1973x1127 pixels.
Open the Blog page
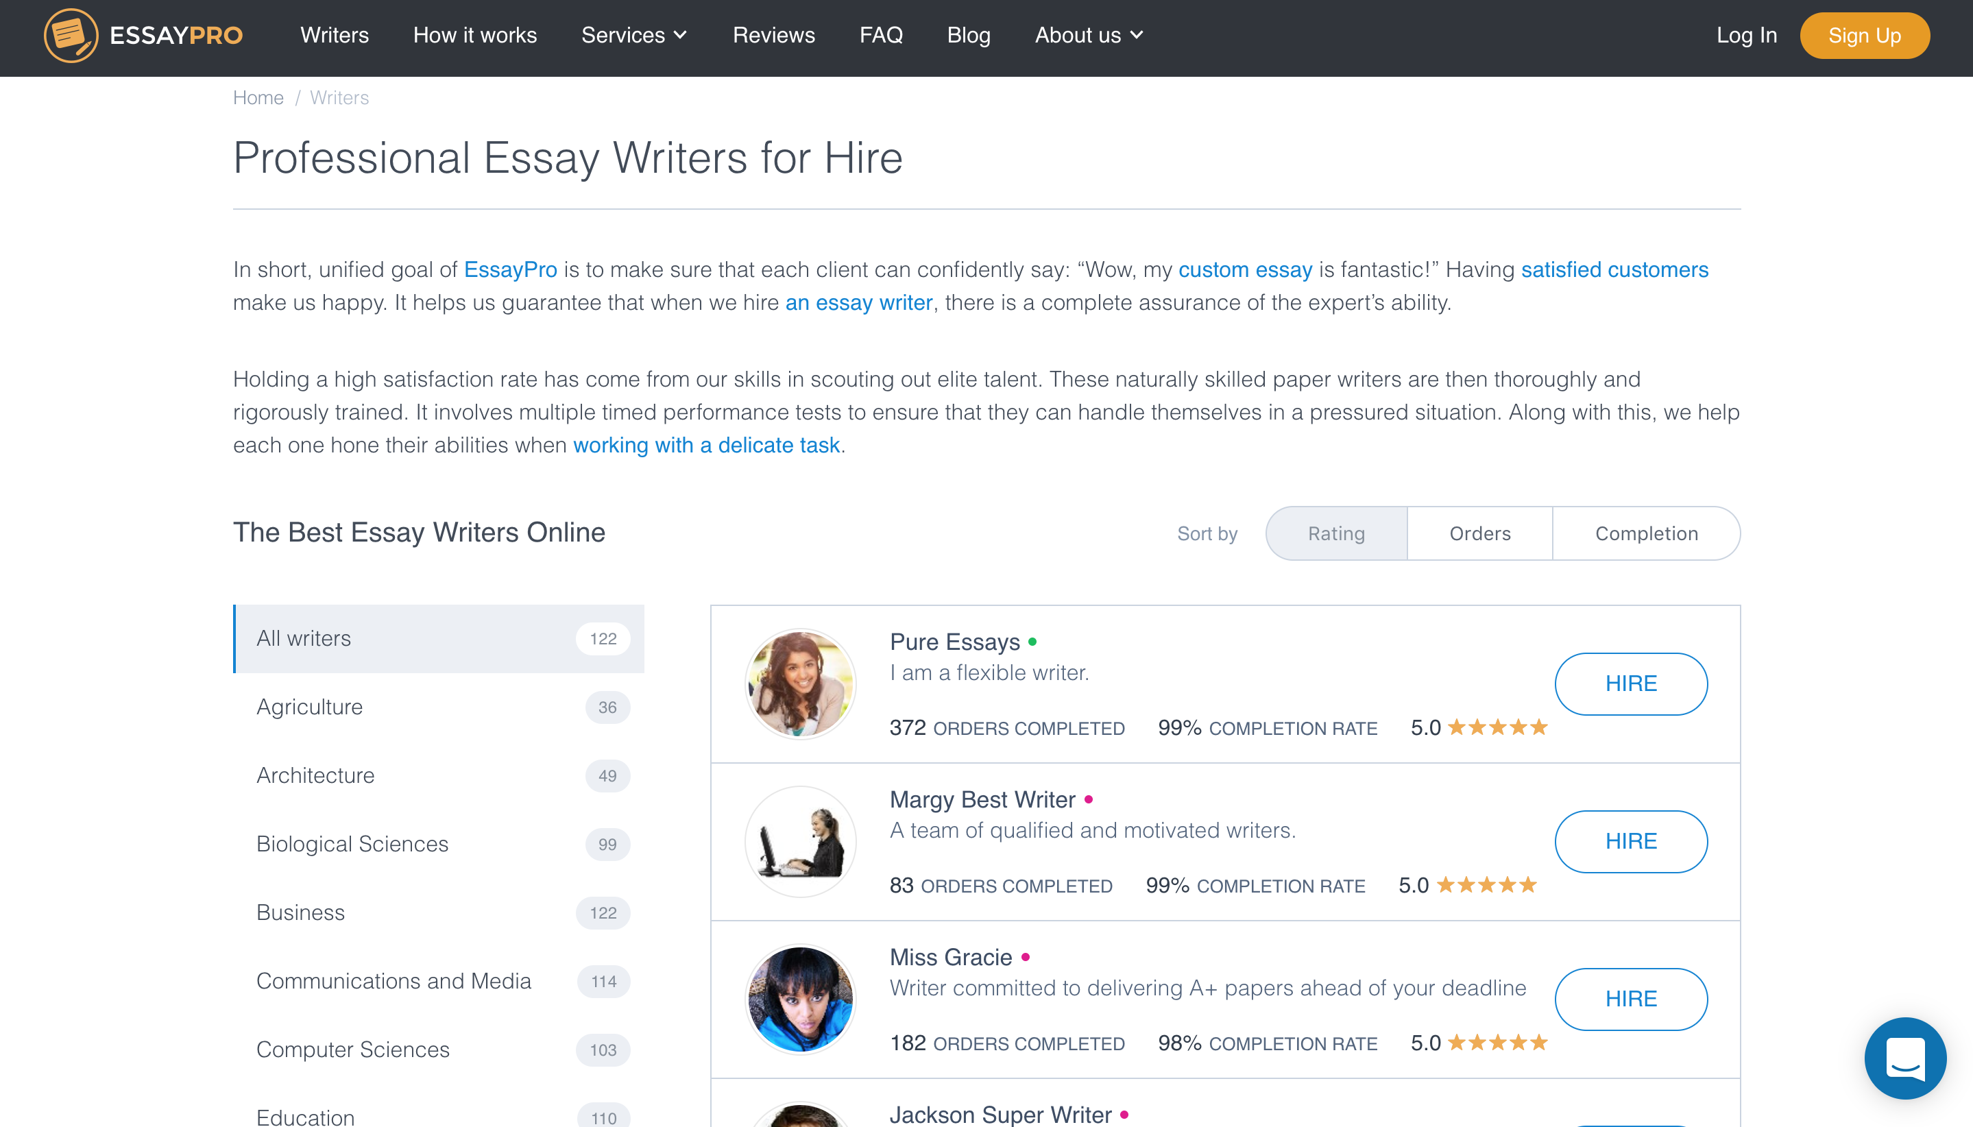tap(968, 36)
